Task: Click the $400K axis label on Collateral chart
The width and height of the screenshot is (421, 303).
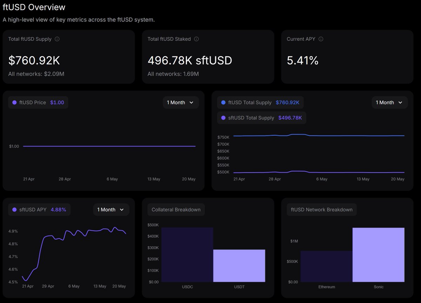Action: pyautogui.click(x=152, y=236)
